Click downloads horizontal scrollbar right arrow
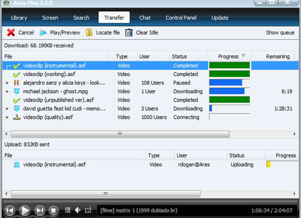Viewport: 301px width, 218px height. [x=294, y=134]
